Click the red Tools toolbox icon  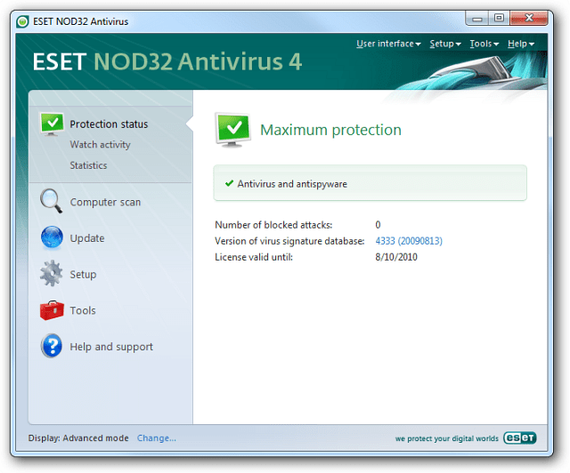point(52,310)
